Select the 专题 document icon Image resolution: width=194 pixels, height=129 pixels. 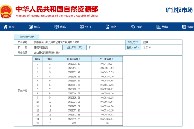point(184,27)
